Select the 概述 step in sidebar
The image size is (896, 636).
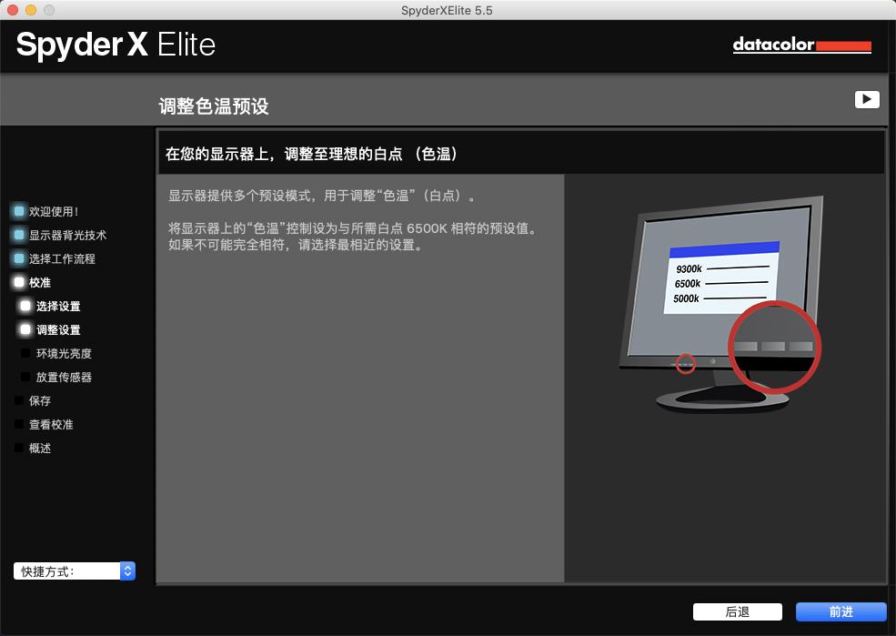40,449
